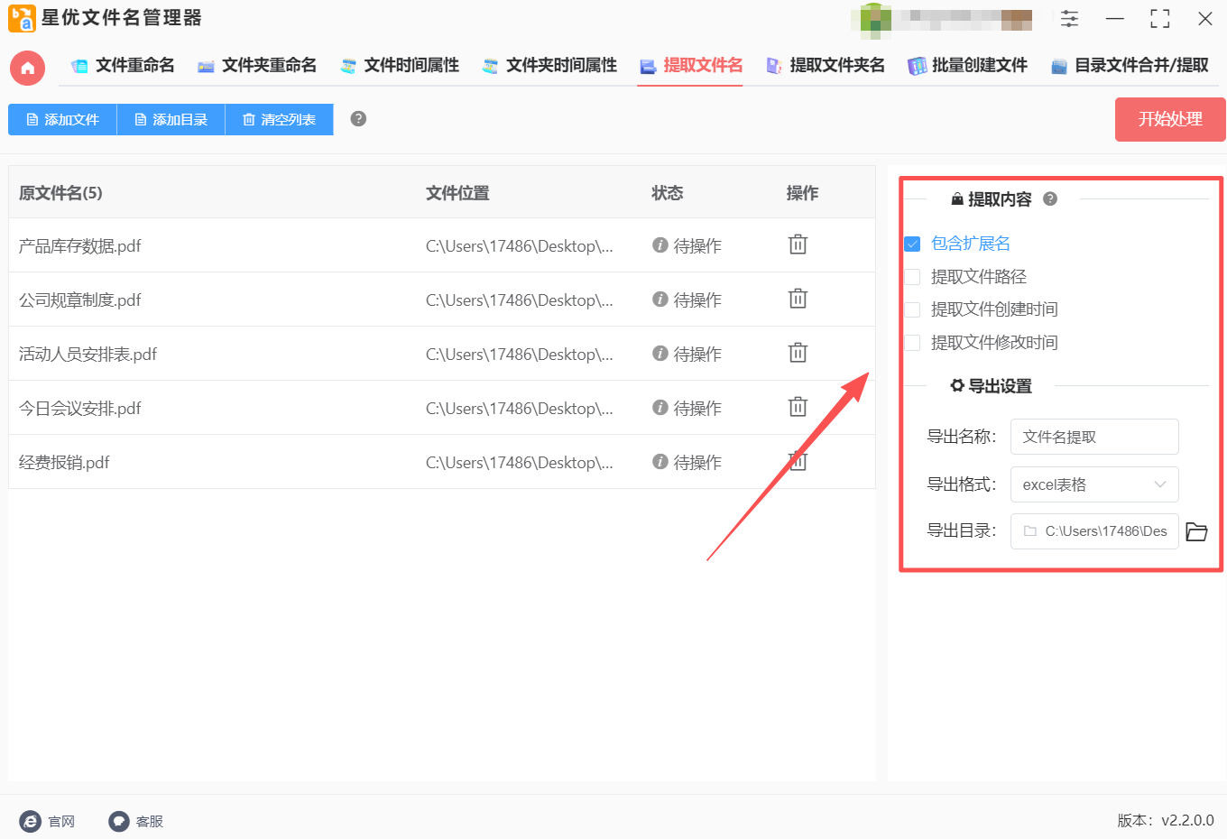Open settings via the sliders icon top right

point(1069,18)
